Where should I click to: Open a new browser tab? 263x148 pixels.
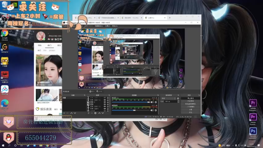tap(170, 18)
